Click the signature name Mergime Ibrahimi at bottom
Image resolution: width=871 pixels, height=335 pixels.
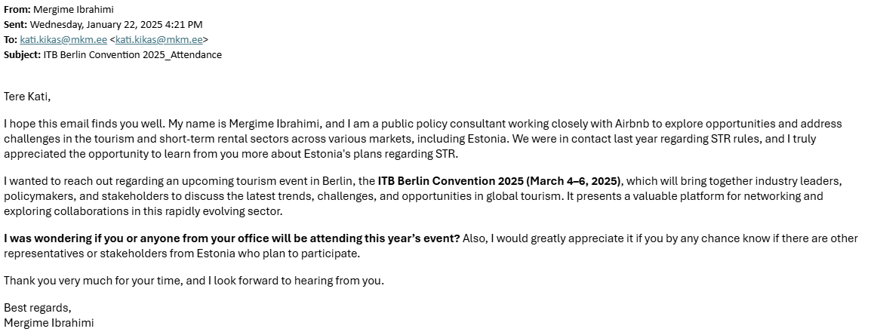[49, 323]
